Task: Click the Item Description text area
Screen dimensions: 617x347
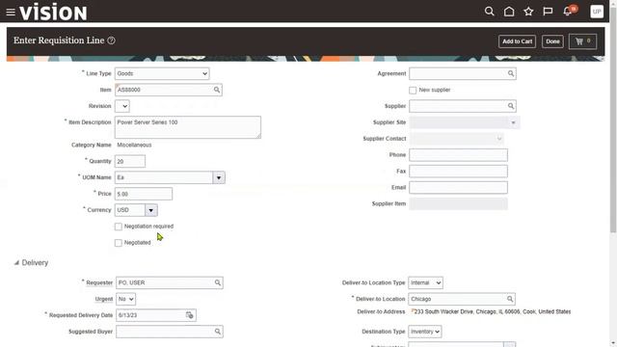Action: click(188, 127)
